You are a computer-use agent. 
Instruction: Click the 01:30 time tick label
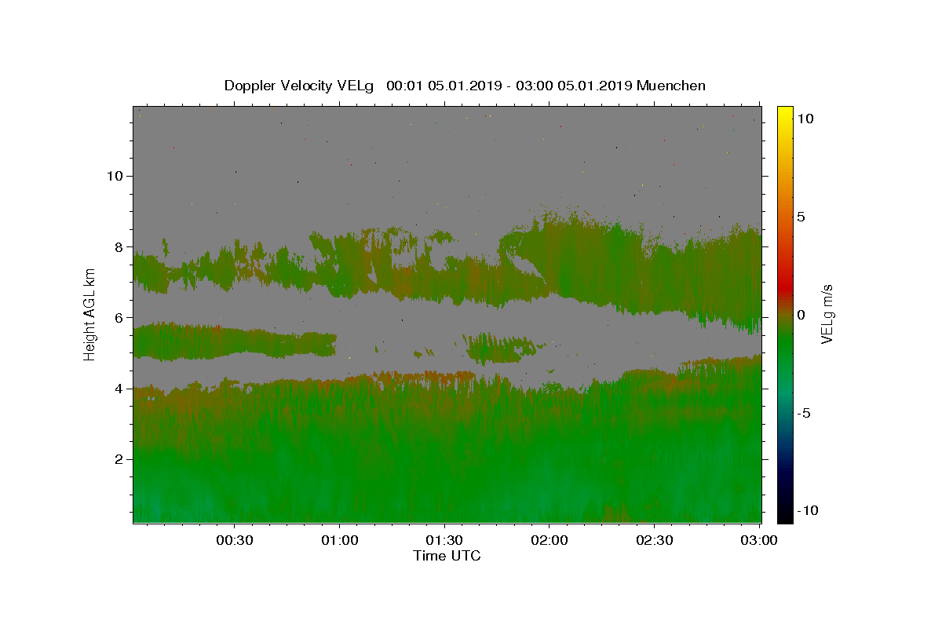coord(444,541)
